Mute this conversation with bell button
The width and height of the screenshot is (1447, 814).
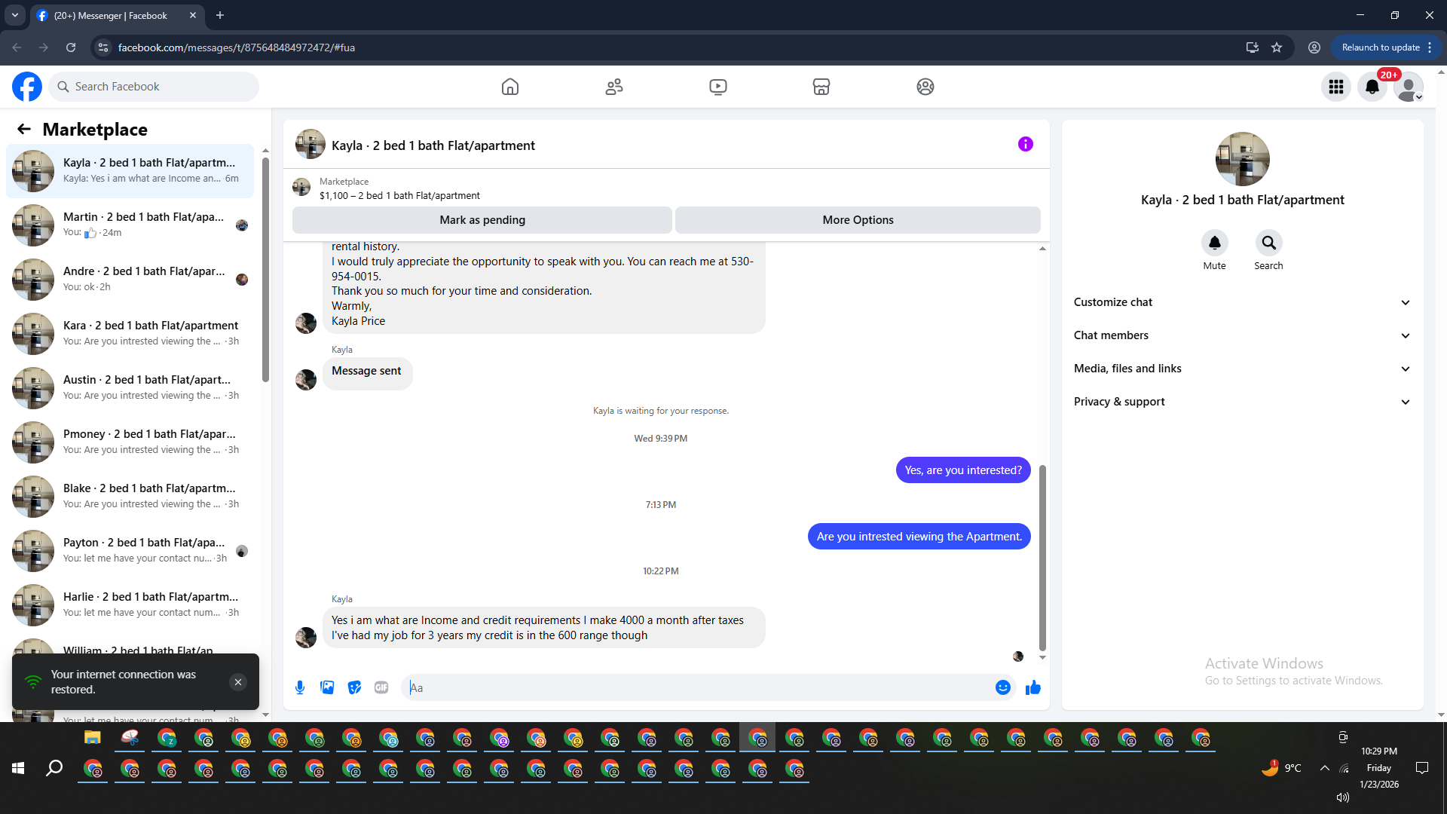click(1214, 243)
